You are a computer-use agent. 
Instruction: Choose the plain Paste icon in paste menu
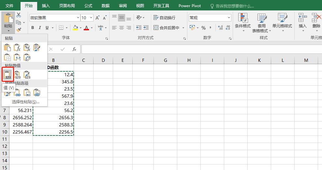coord(7,48)
